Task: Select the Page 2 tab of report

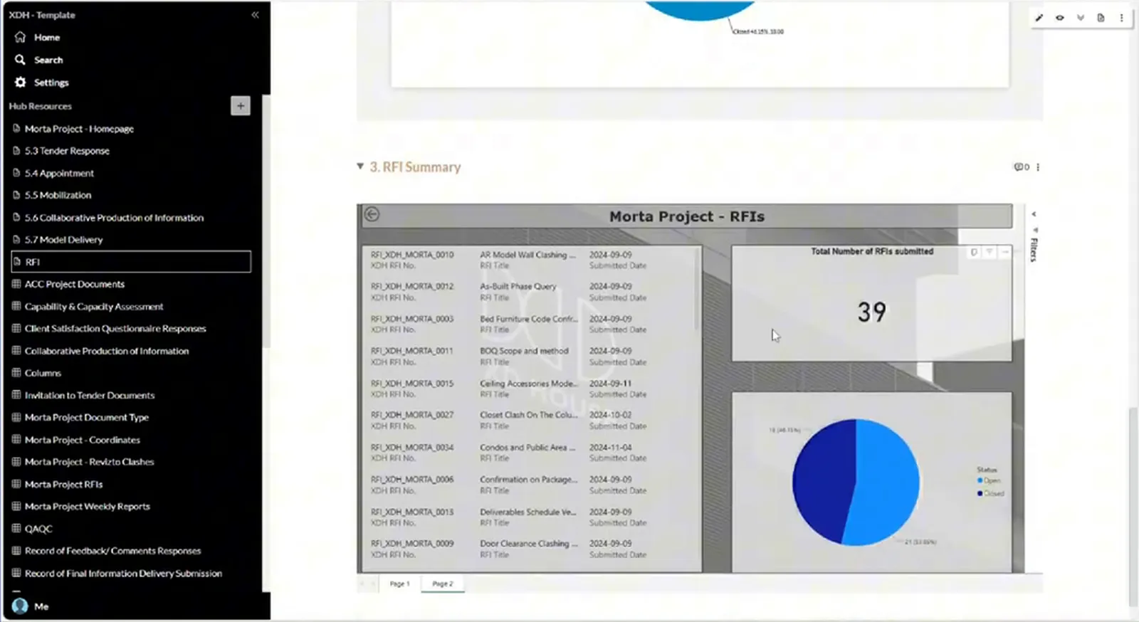Action: [443, 584]
